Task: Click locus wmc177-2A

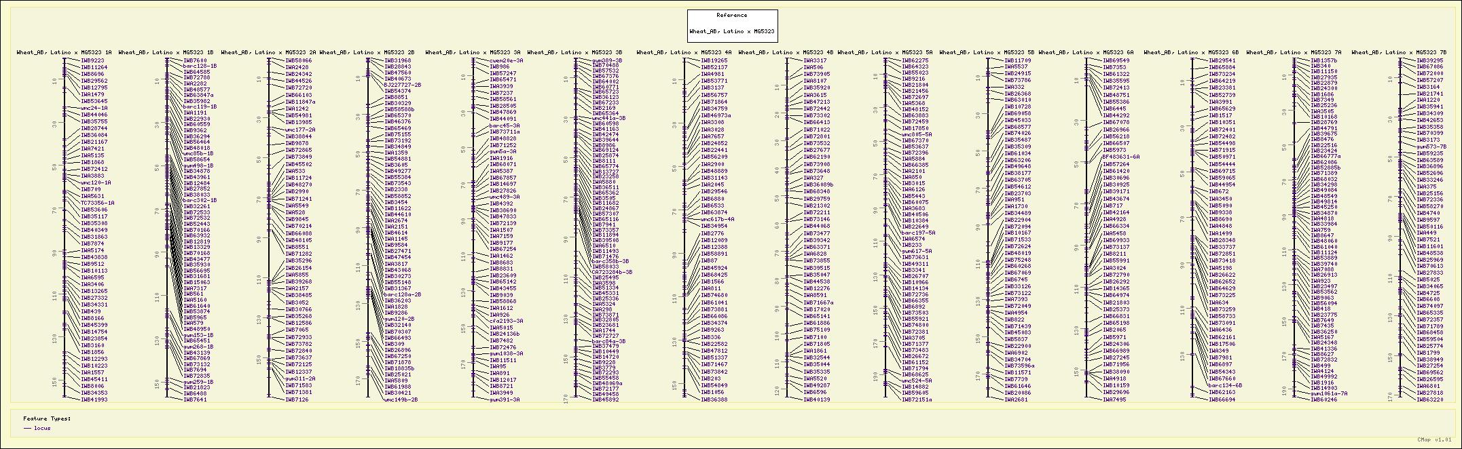Action: [300, 130]
